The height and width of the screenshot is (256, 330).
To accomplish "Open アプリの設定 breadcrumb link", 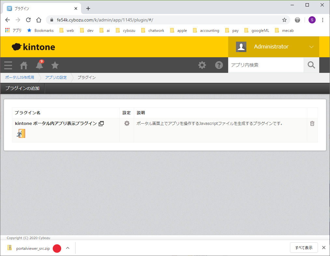I will coord(56,77).
